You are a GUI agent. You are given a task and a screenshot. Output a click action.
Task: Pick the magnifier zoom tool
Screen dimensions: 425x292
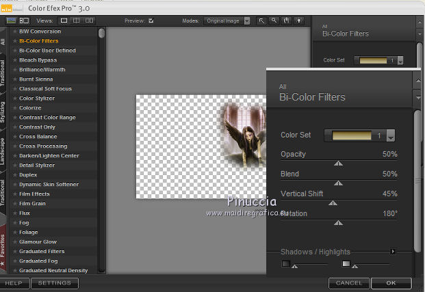click(274, 21)
